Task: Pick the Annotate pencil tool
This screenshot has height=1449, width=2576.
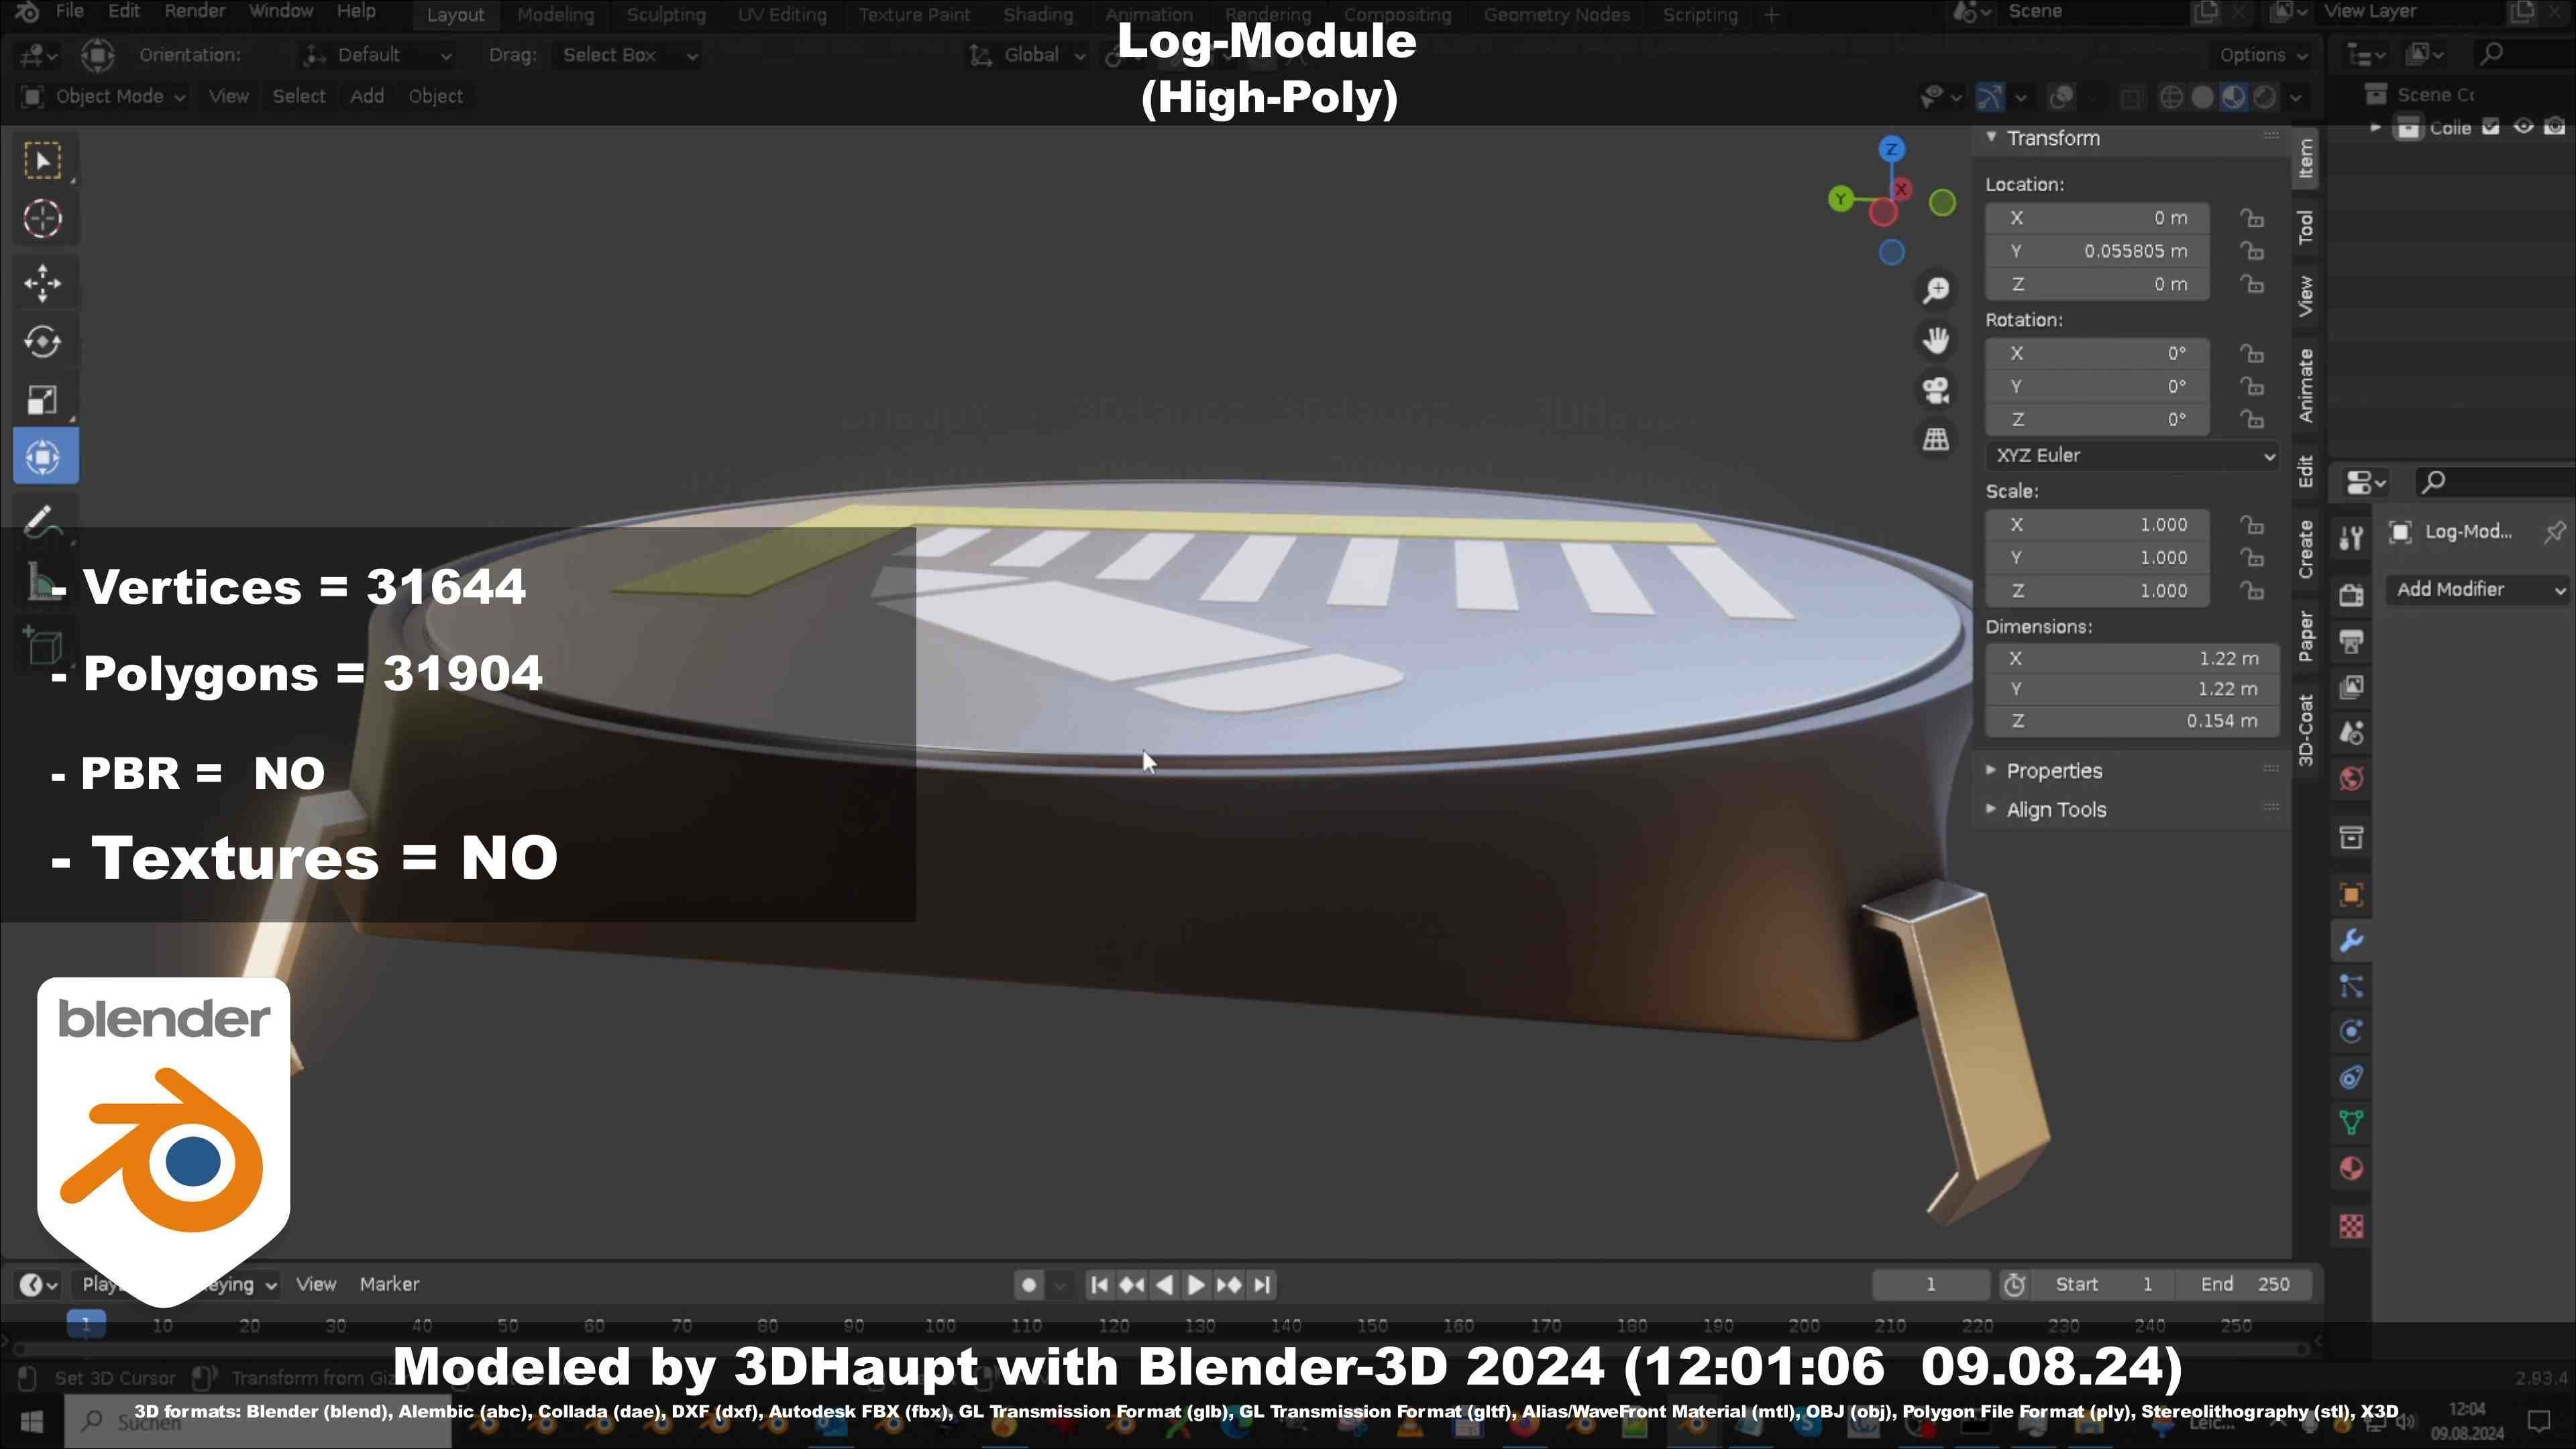Action: [x=43, y=521]
